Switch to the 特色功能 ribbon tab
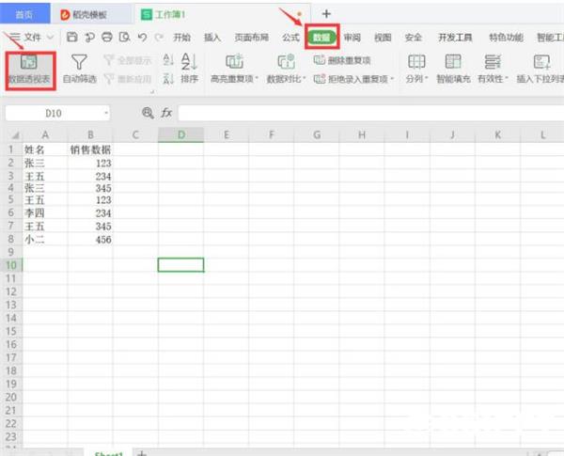The image size is (564, 456). tap(506, 37)
